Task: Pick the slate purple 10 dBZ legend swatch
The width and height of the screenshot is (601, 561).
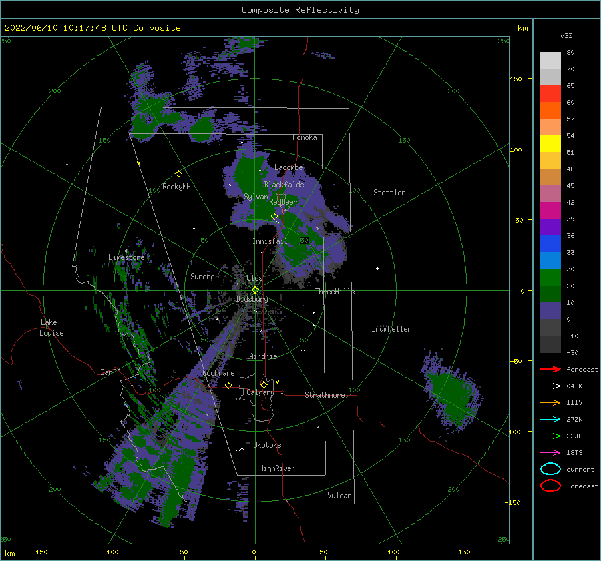Action: point(550,311)
